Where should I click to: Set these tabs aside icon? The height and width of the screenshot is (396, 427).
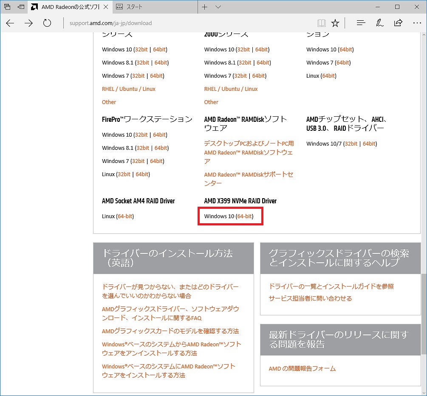point(21,7)
